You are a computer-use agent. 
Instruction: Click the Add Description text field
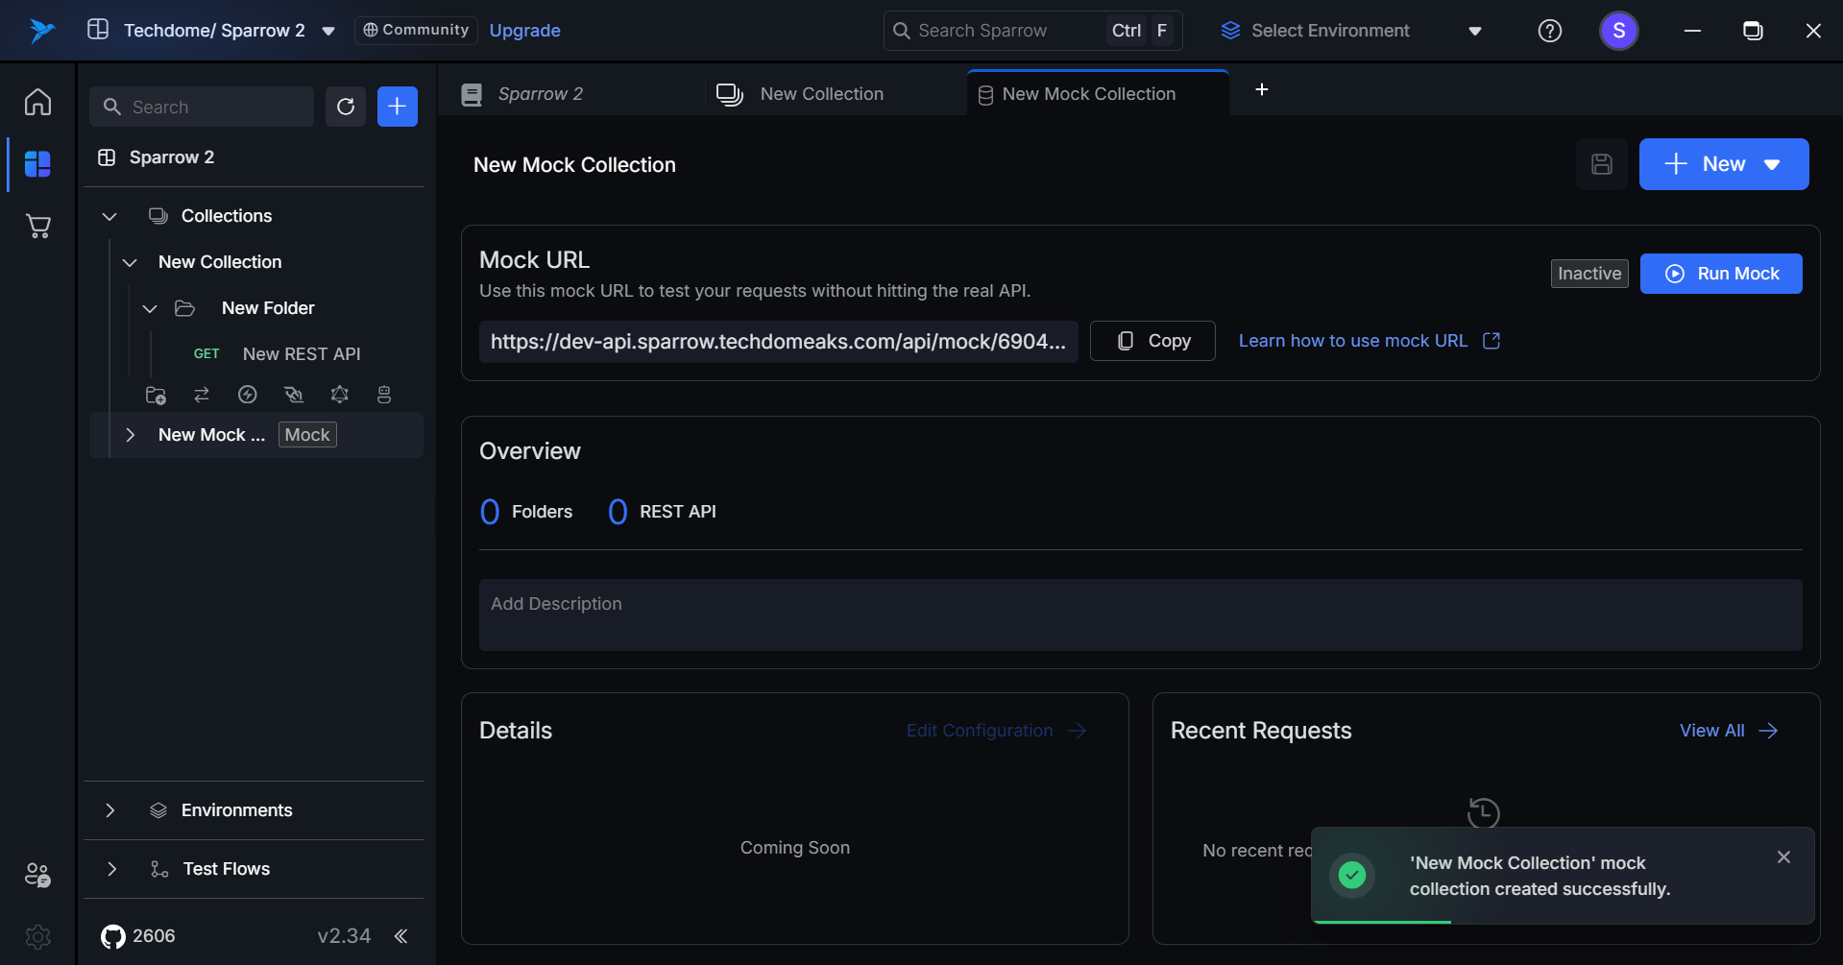pos(1140,615)
